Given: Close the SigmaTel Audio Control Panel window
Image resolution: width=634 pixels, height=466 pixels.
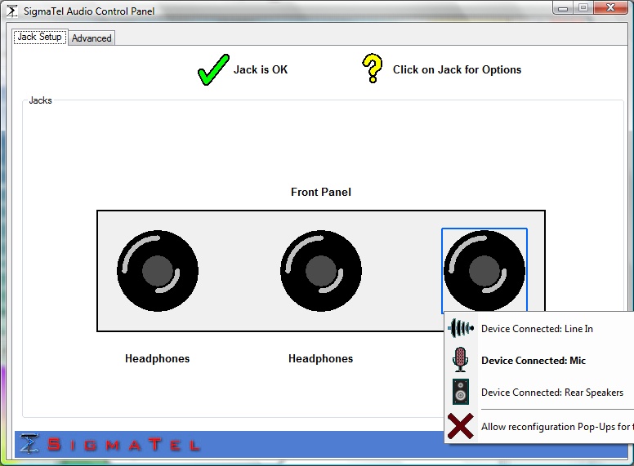Looking at the screenshot, I should pyautogui.click(x=610, y=8).
